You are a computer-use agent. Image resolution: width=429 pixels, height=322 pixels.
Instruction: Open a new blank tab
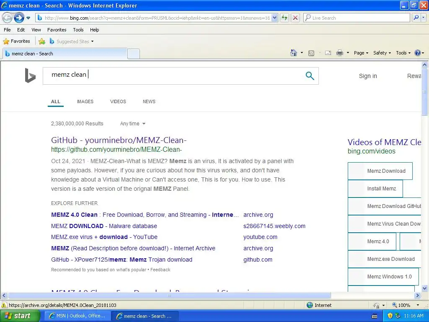tap(134, 54)
